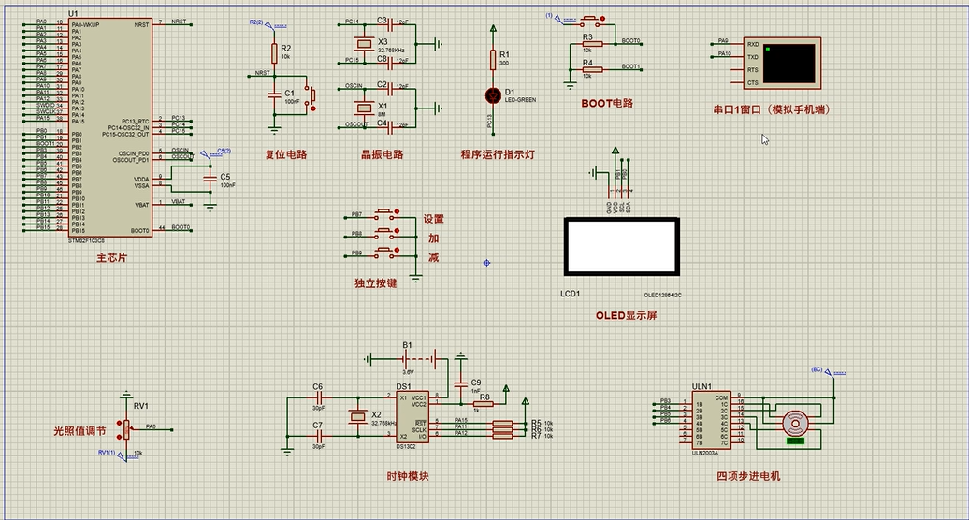Select the D1 LED-GREEN indicator
The height and width of the screenshot is (520, 969).
[x=493, y=95]
